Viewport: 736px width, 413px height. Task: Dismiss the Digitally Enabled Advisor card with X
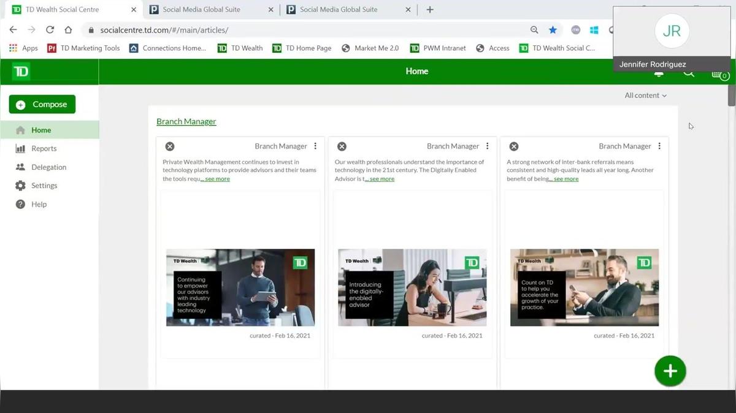pos(342,146)
